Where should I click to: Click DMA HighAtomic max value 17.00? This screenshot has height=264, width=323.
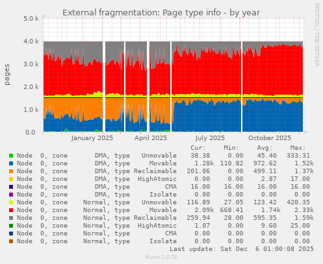300,179
